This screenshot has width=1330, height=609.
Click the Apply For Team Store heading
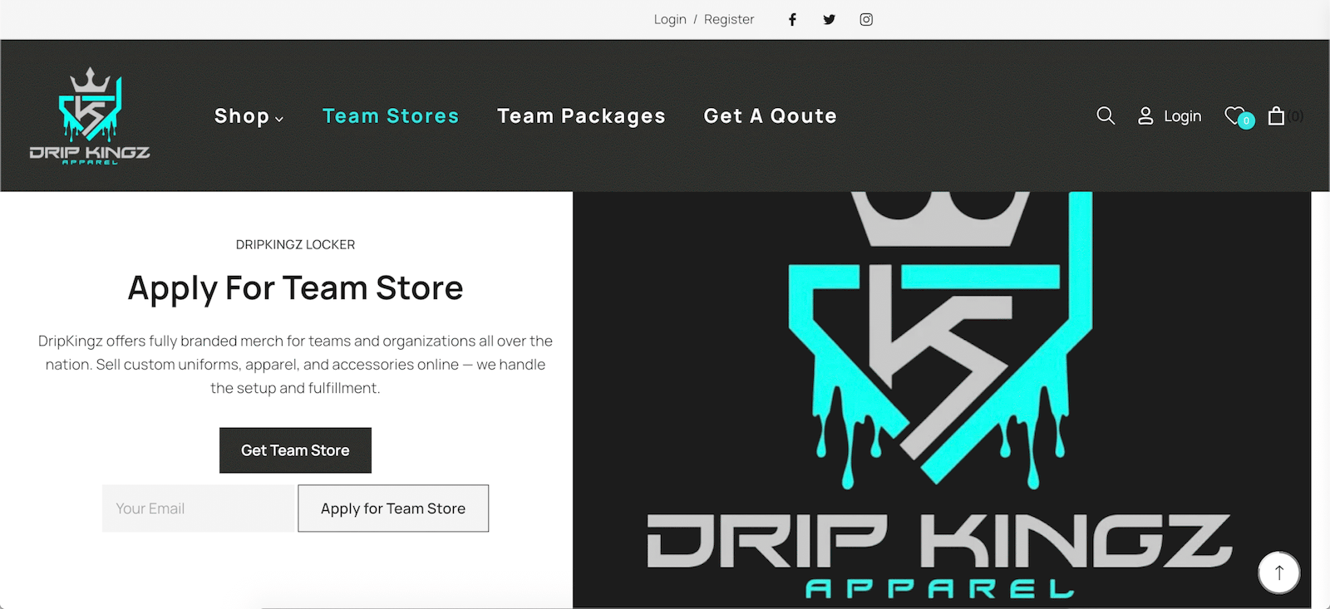pos(295,288)
